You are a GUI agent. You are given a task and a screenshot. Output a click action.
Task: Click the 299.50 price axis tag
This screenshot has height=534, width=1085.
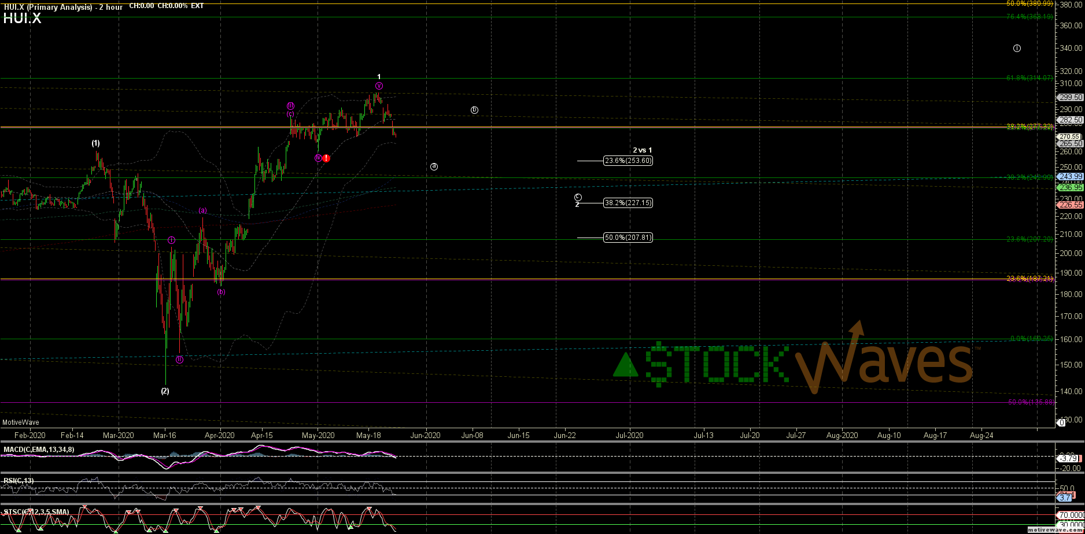pos(1069,98)
